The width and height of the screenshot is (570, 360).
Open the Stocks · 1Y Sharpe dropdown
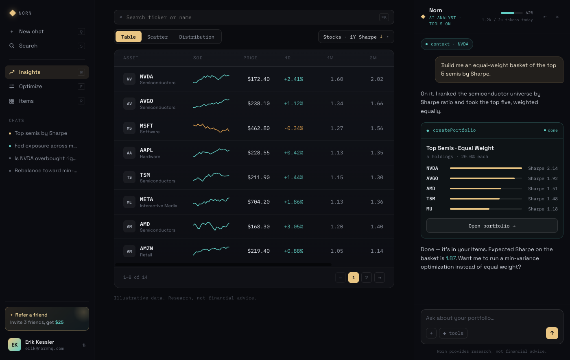click(x=356, y=37)
